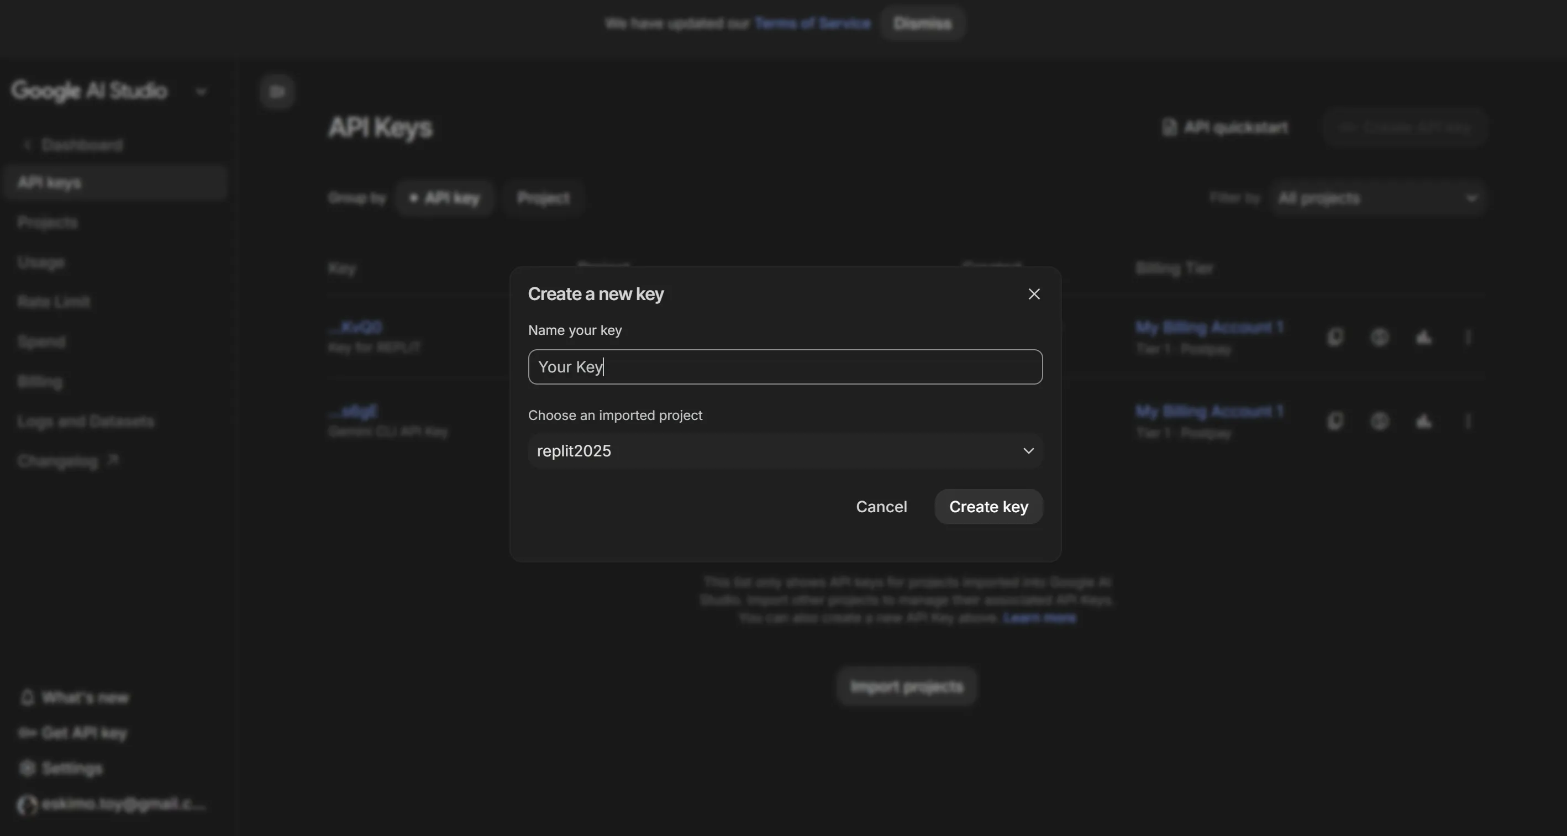Copy the key in the Gemini CLI row
The width and height of the screenshot is (1567, 836).
pyautogui.click(x=1335, y=421)
